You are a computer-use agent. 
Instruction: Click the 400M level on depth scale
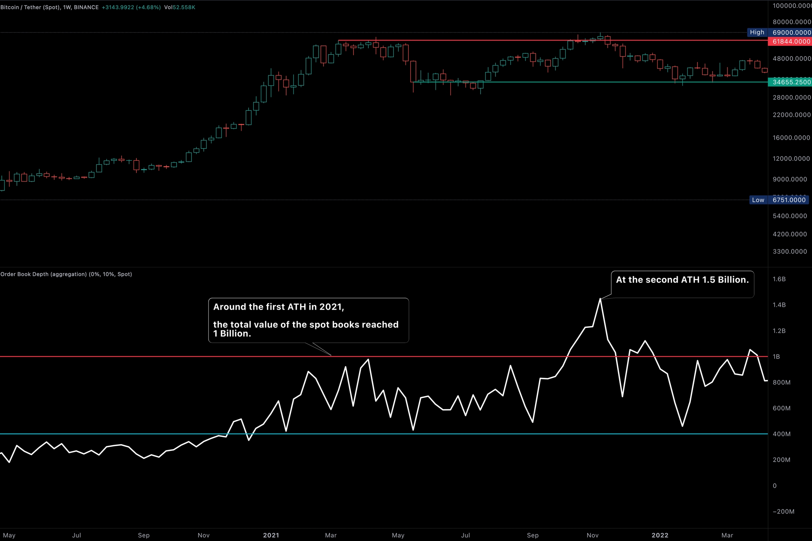click(x=781, y=434)
